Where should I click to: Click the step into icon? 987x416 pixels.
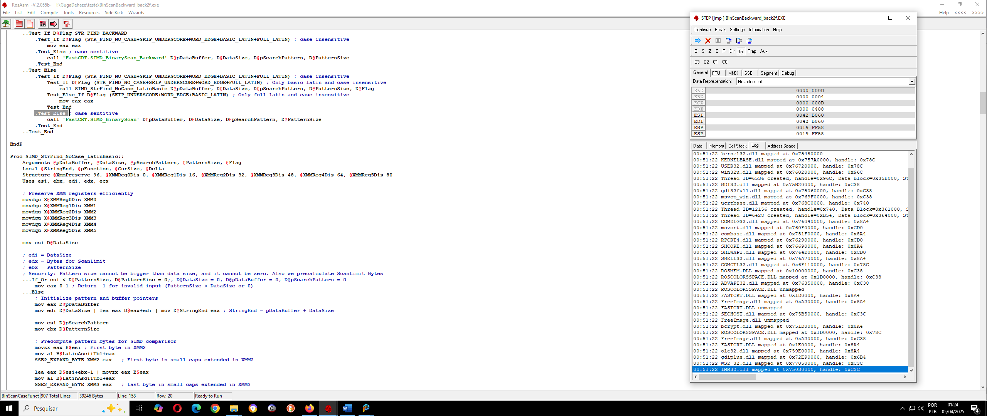click(728, 40)
